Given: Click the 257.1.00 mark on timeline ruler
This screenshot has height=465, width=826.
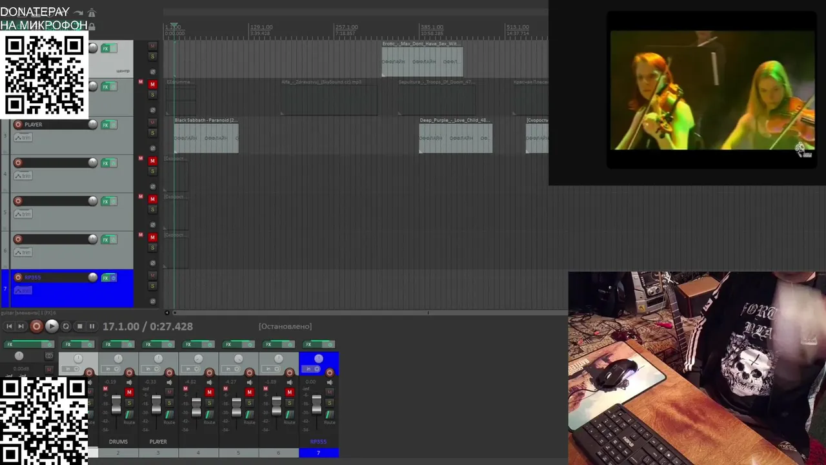Looking at the screenshot, I should pyautogui.click(x=347, y=28).
